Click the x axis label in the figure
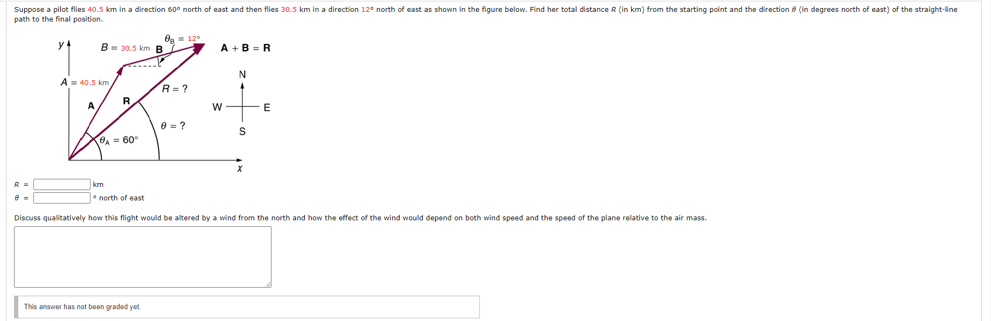The image size is (991, 321). coord(240,169)
